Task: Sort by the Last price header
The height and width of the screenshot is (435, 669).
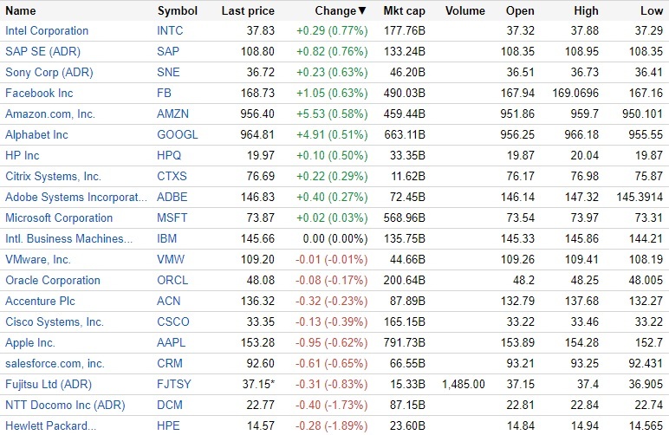Action: click(x=248, y=11)
